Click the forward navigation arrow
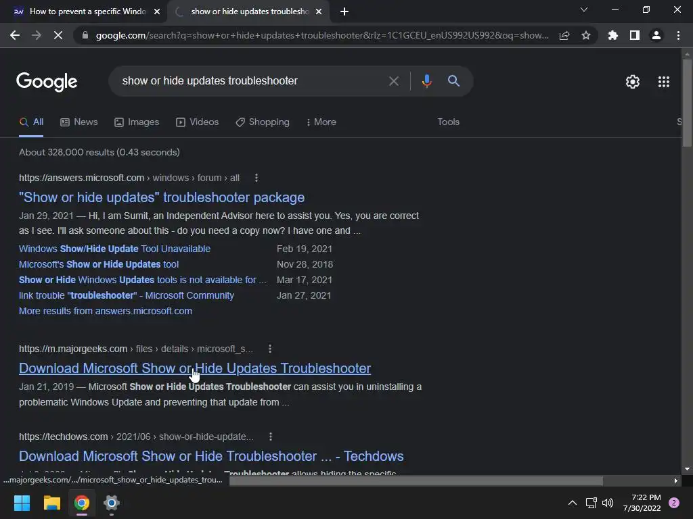This screenshot has height=519, width=693. (x=37, y=35)
